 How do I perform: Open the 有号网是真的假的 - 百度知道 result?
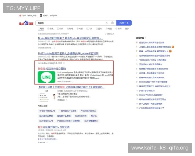[54, 127]
